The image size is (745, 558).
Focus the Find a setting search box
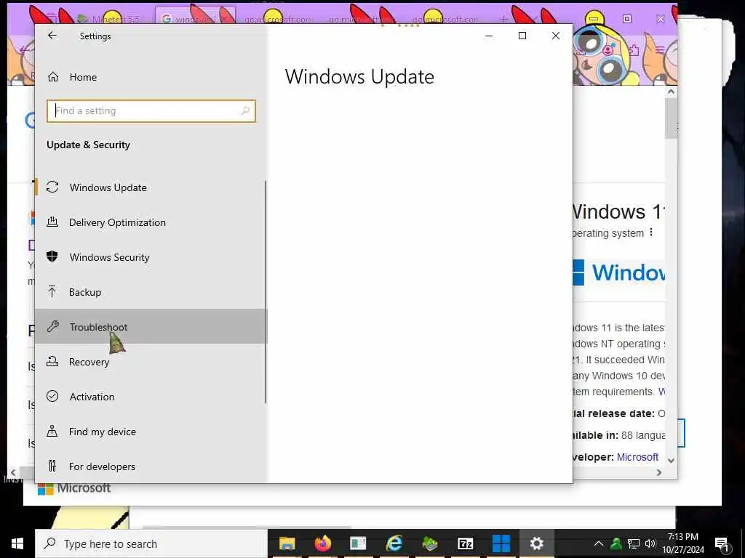click(x=151, y=111)
